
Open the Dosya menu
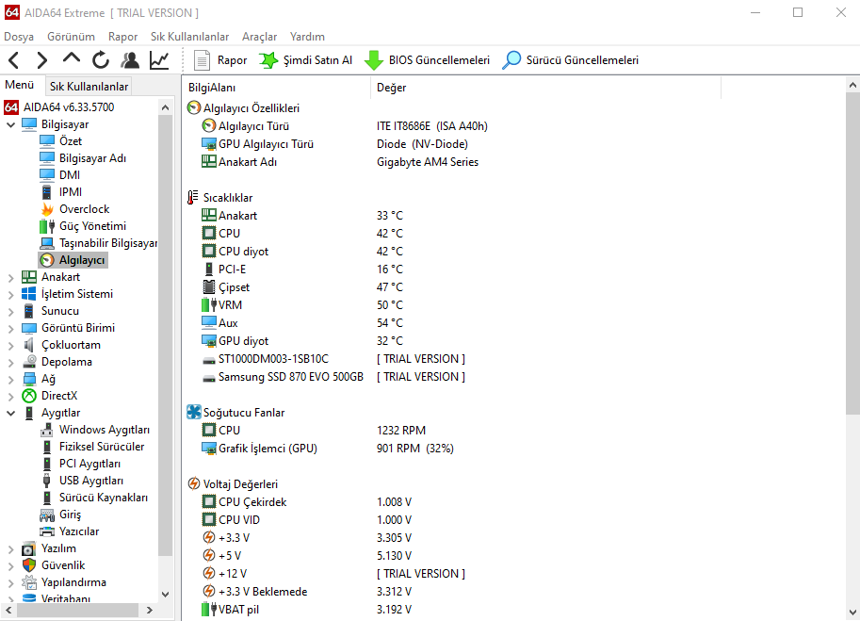(19, 37)
